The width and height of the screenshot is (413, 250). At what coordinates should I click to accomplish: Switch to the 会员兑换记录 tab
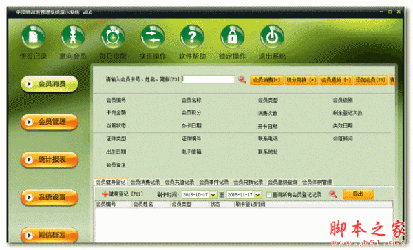coord(248,182)
